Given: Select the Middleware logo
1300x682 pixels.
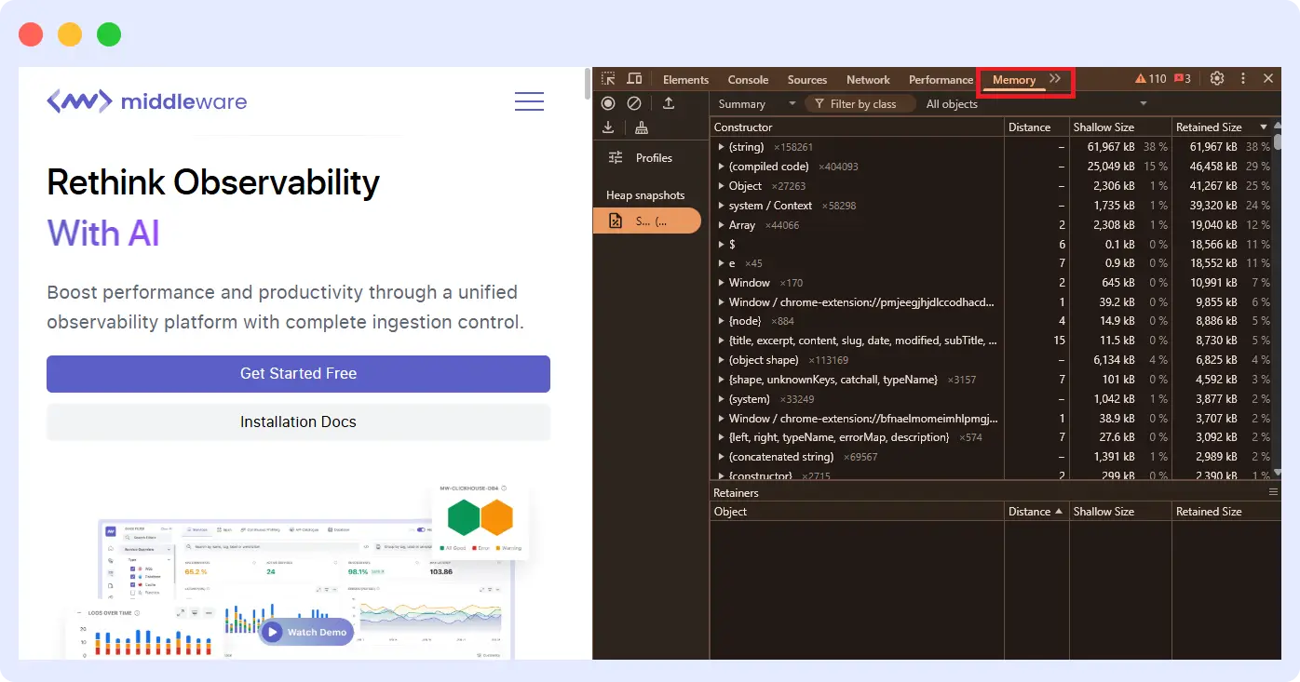Looking at the screenshot, I should 146,100.
